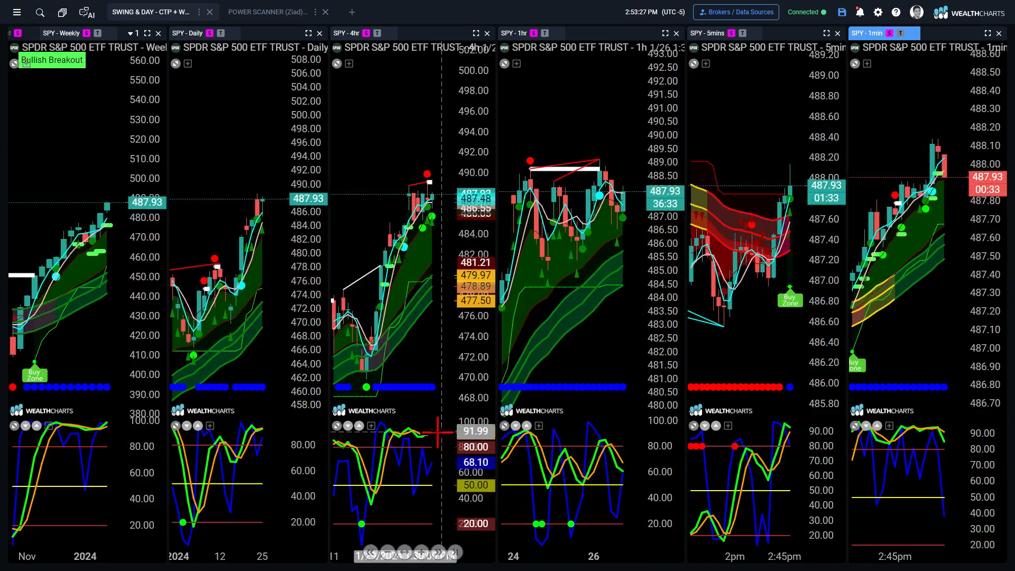
Task: Click the 481.21 price label on 4hr axis
Action: [475, 262]
